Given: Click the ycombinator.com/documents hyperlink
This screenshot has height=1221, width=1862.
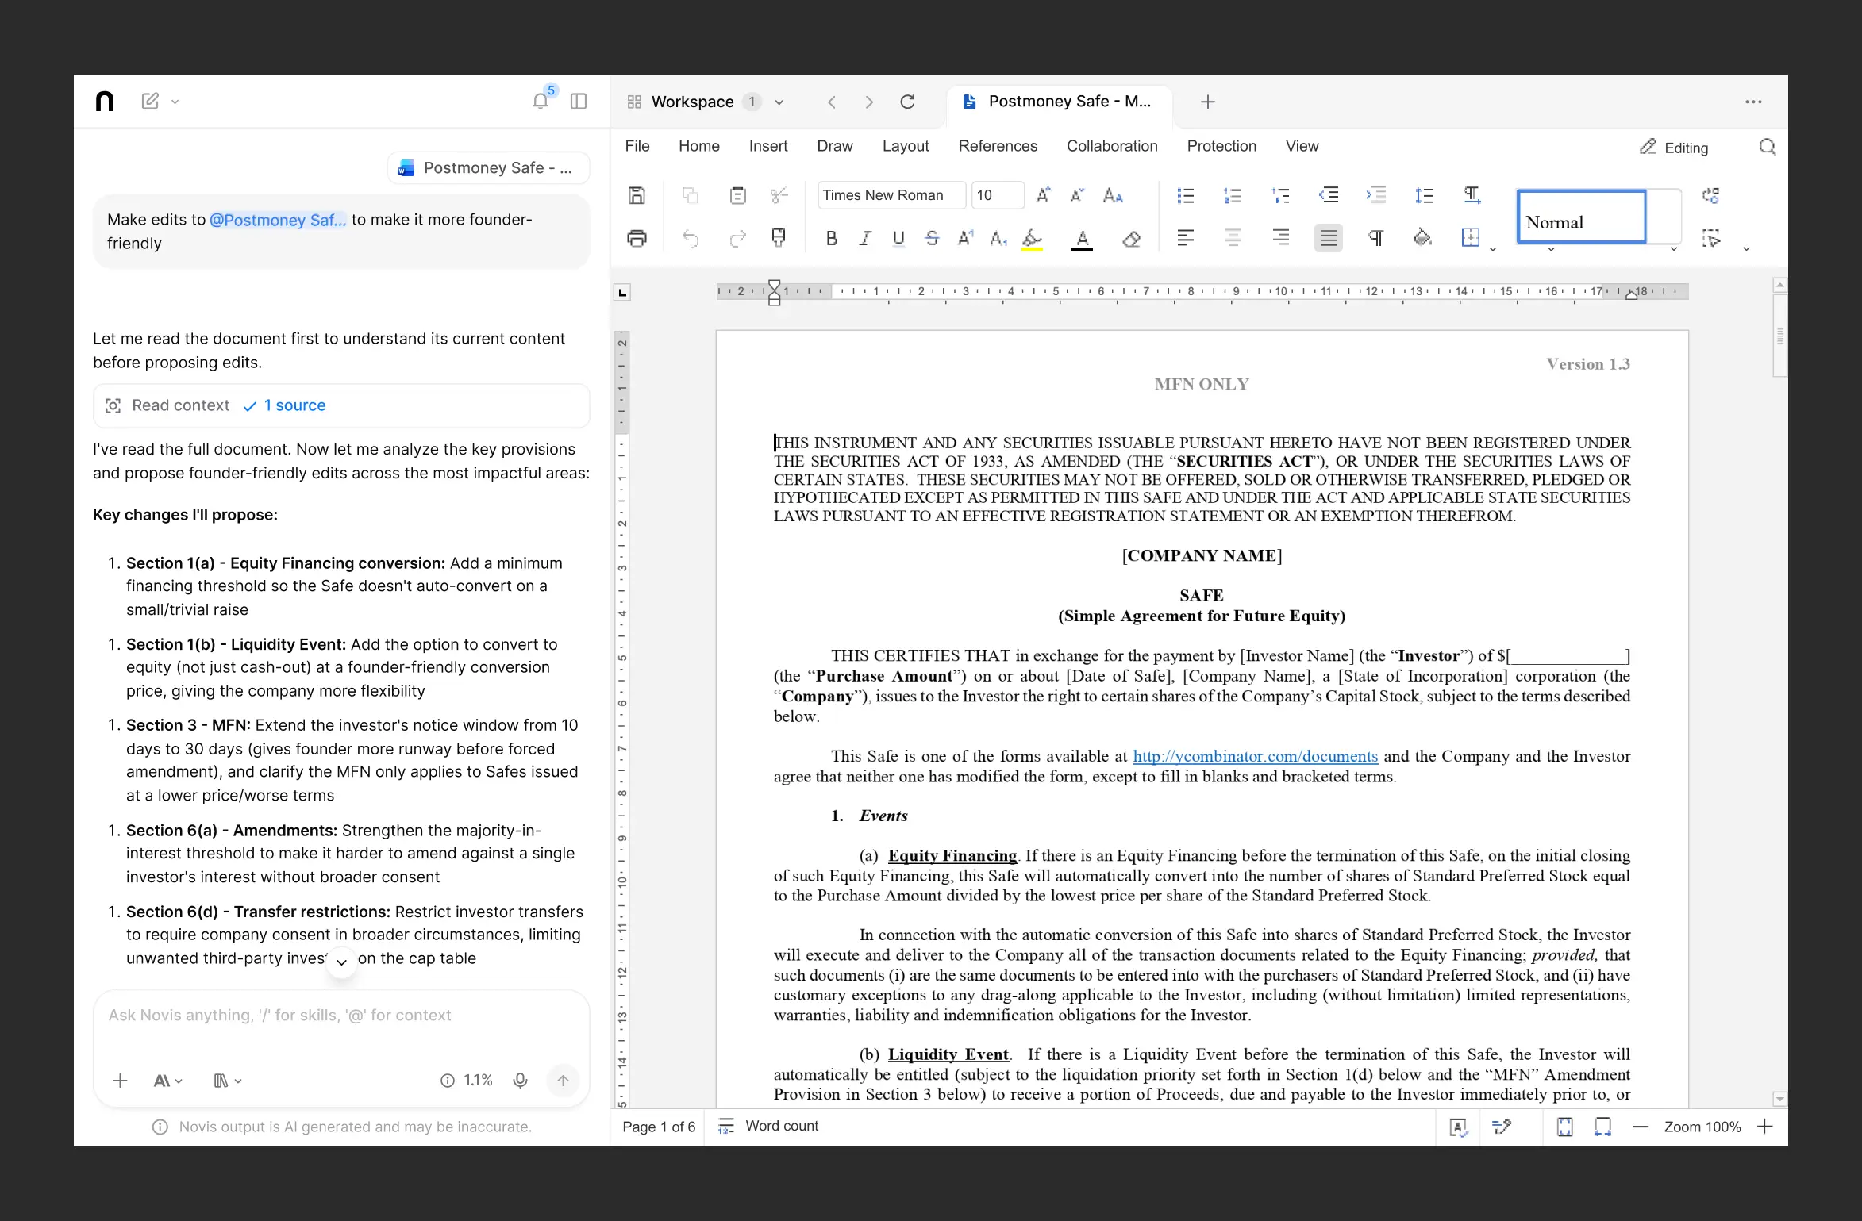Looking at the screenshot, I should pos(1255,756).
